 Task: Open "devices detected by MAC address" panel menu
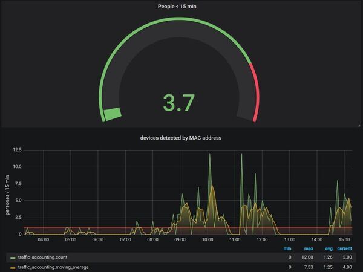point(181,138)
